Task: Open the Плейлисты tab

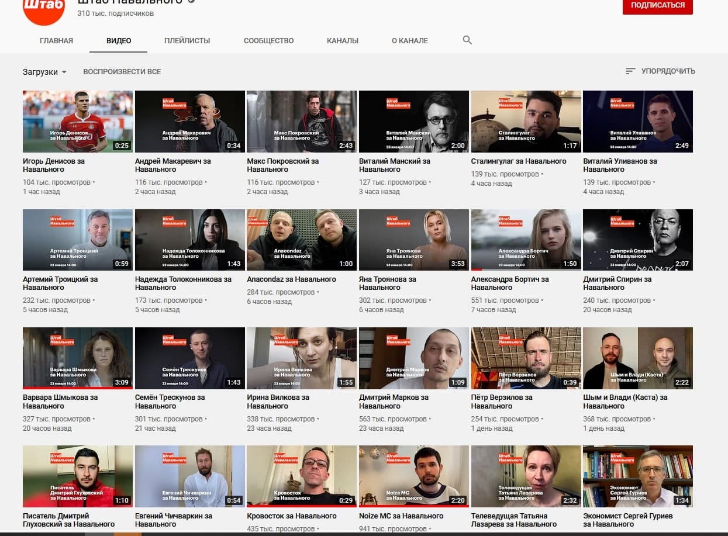Action: [187, 41]
